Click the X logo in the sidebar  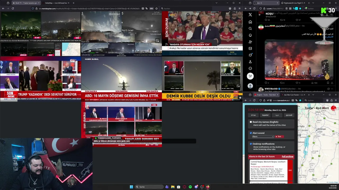coord(250,15)
